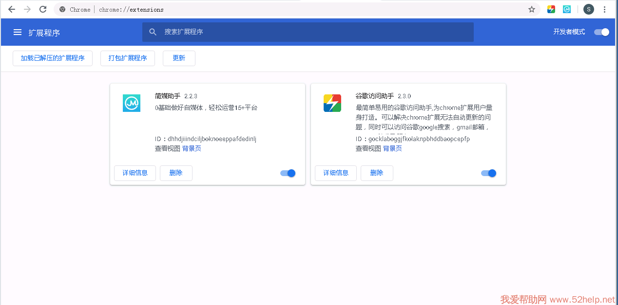This screenshot has height=305, width=618.
Task: Open 详细信息 for 简媒助手
Action: point(135,173)
